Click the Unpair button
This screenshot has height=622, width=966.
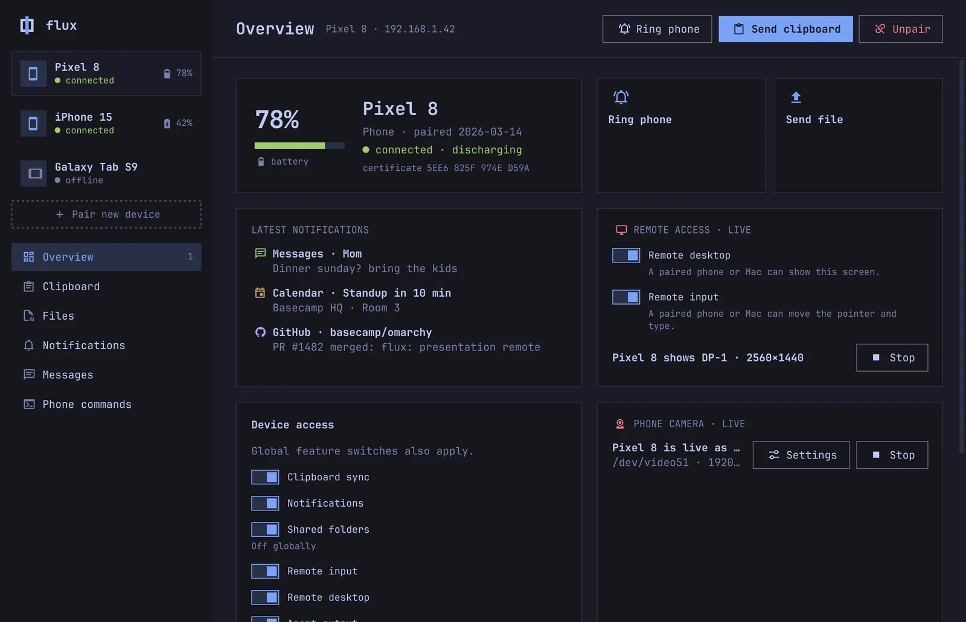pyautogui.click(x=901, y=29)
